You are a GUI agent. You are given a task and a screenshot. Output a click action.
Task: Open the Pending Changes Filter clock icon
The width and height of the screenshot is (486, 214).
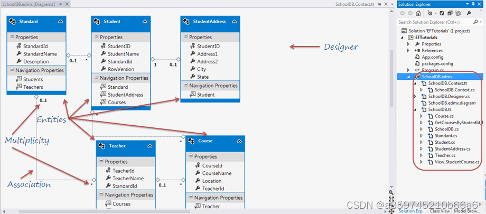tap(430, 13)
